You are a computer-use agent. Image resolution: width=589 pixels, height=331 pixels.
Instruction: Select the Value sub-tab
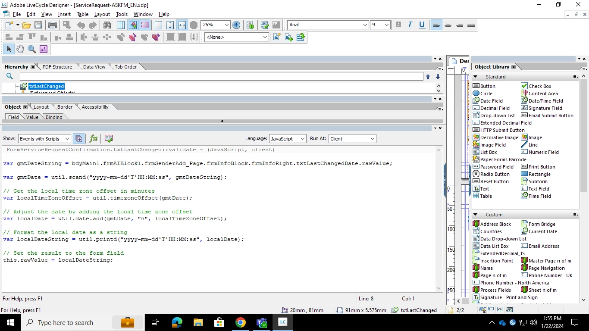point(32,117)
